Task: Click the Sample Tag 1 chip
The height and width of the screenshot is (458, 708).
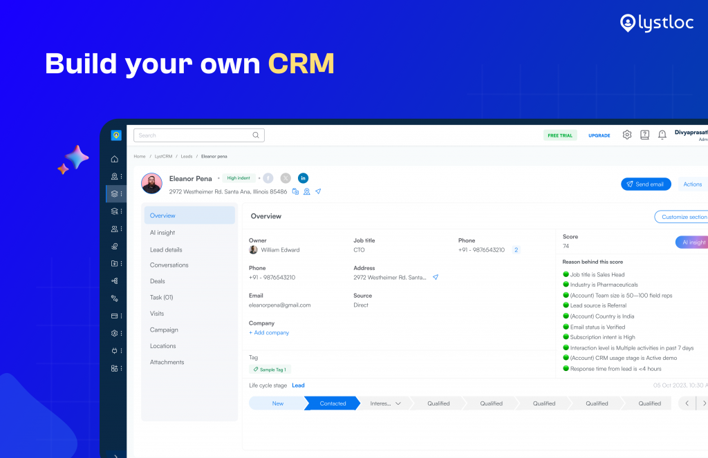Action: point(270,369)
